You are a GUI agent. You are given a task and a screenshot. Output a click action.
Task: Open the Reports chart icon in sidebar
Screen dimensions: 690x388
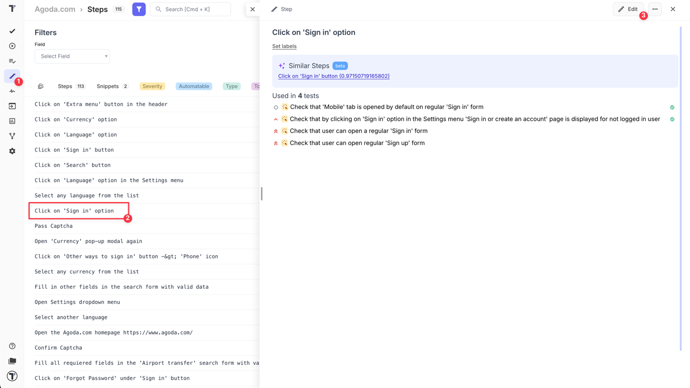click(x=12, y=121)
